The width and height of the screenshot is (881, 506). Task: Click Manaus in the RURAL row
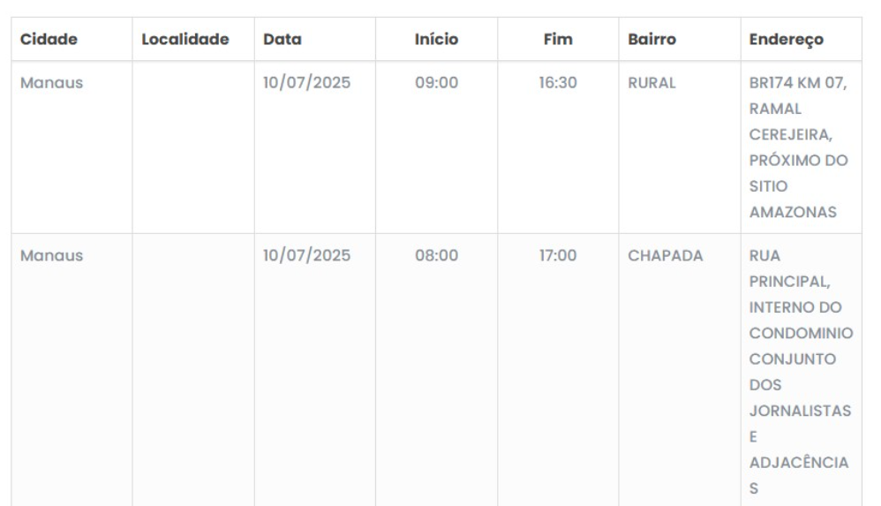click(51, 84)
